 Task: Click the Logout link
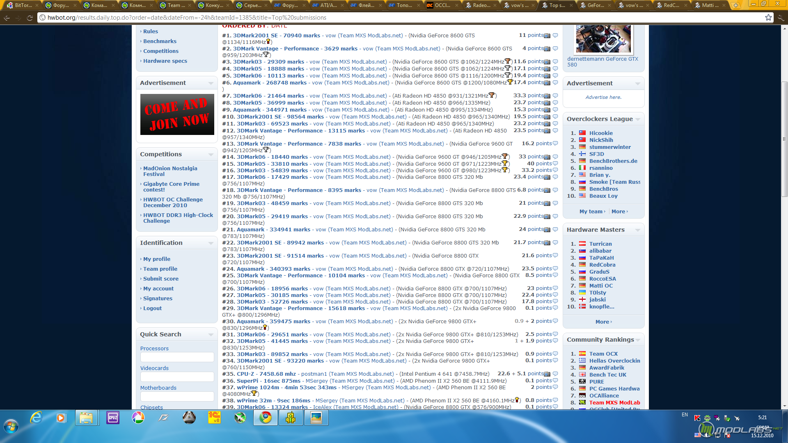click(x=152, y=308)
